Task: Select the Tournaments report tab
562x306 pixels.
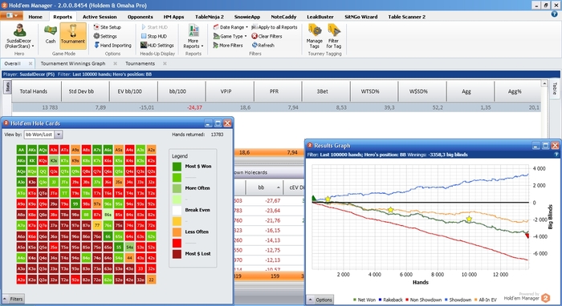Action: (x=140, y=63)
